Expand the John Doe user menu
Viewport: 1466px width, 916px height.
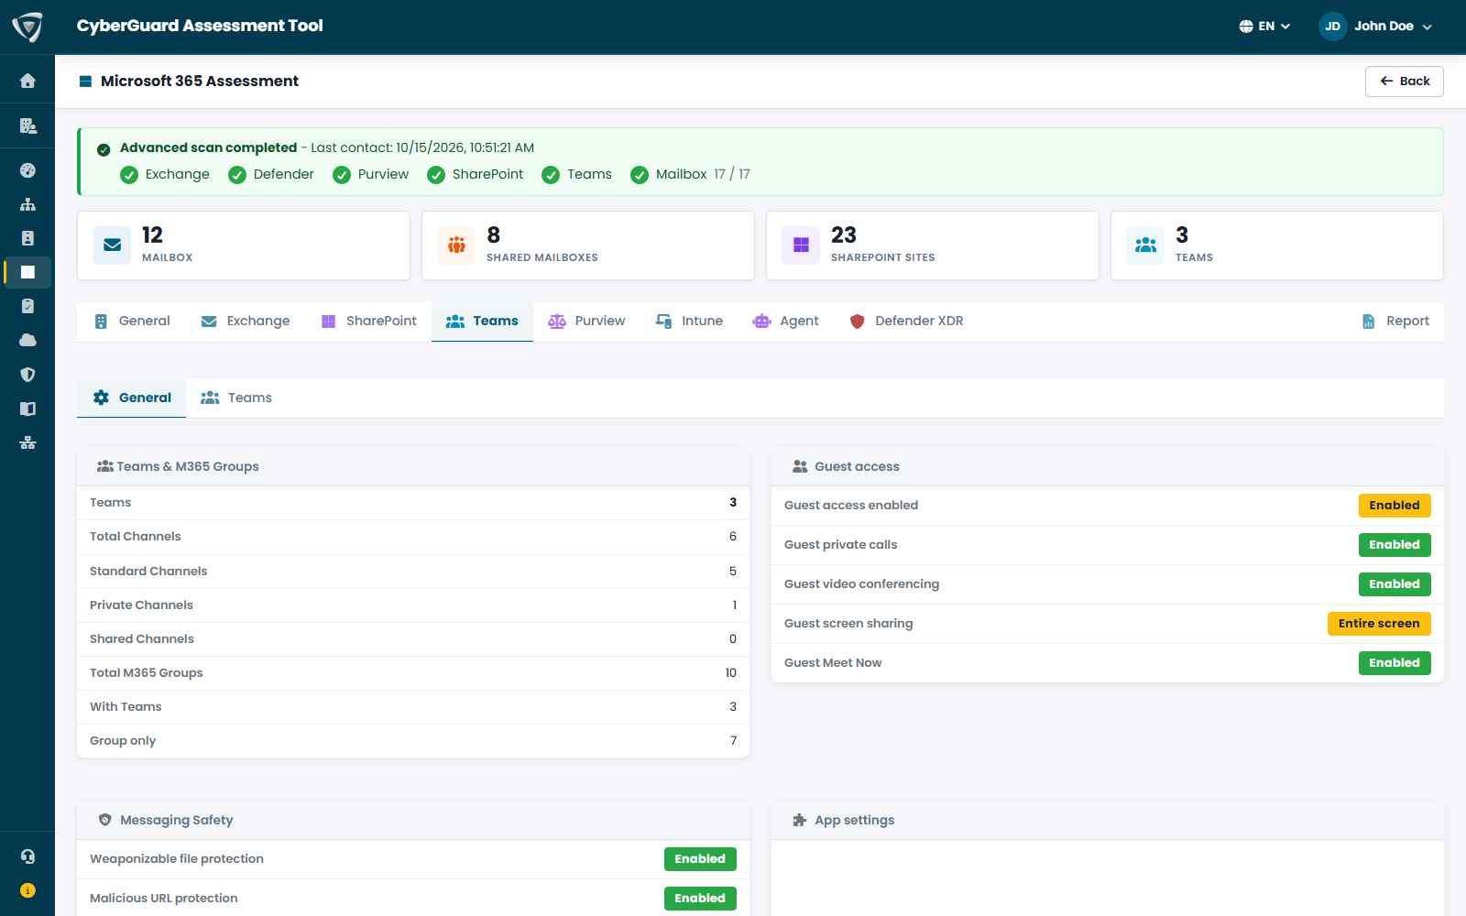pos(1376,27)
